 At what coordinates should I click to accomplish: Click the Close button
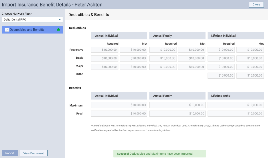pos(256,4)
